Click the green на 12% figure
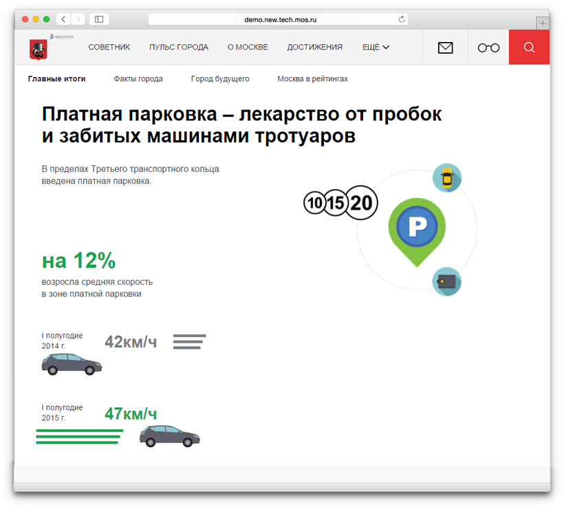This screenshot has height=505, width=564. click(79, 261)
